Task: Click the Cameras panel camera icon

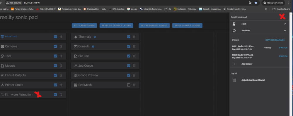Action: 2,46
